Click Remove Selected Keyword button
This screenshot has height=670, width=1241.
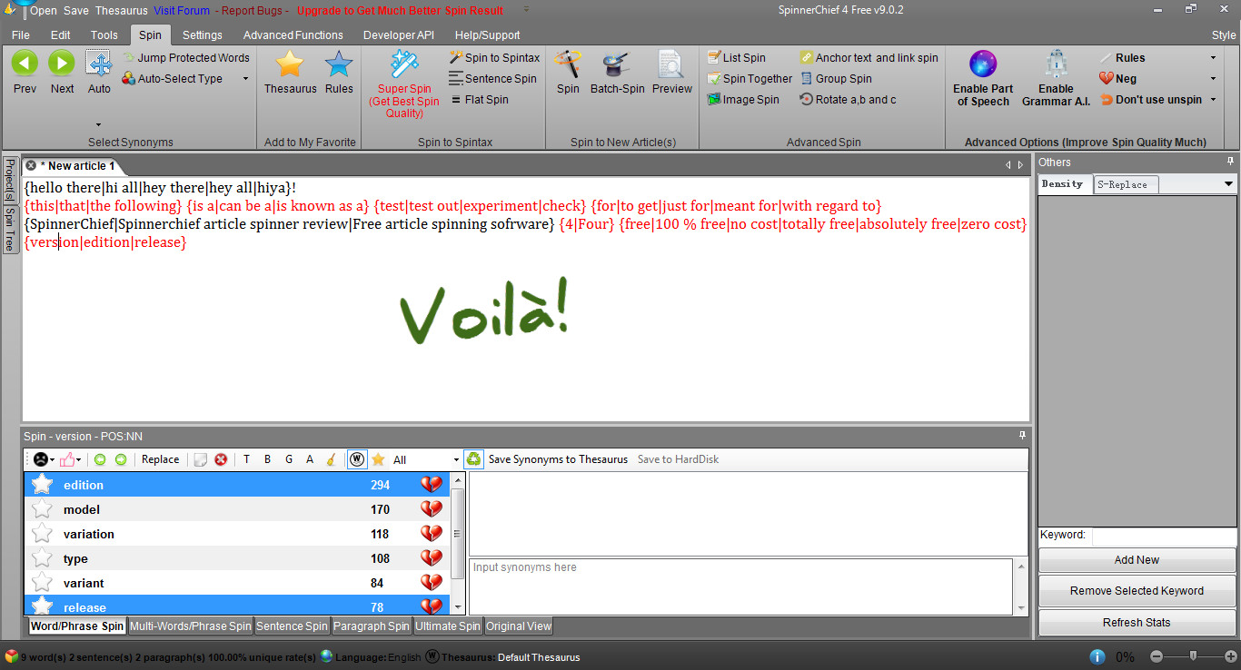1137,591
